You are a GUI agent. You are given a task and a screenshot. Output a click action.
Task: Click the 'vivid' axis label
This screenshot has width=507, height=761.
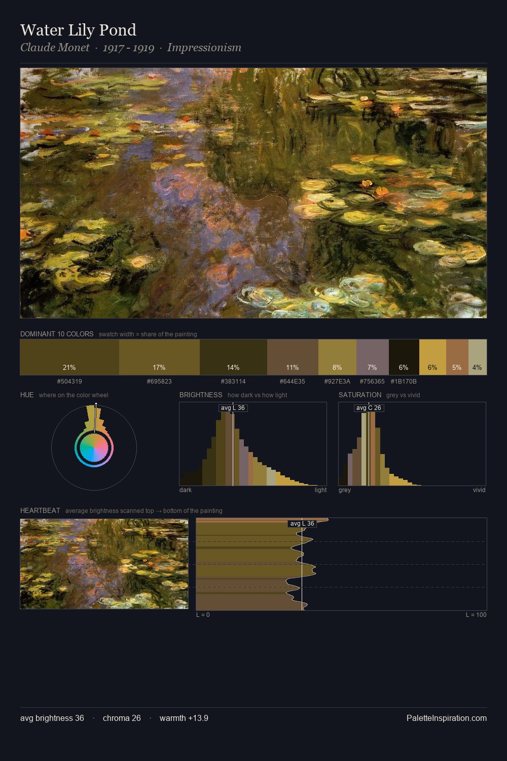[x=479, y=490]
